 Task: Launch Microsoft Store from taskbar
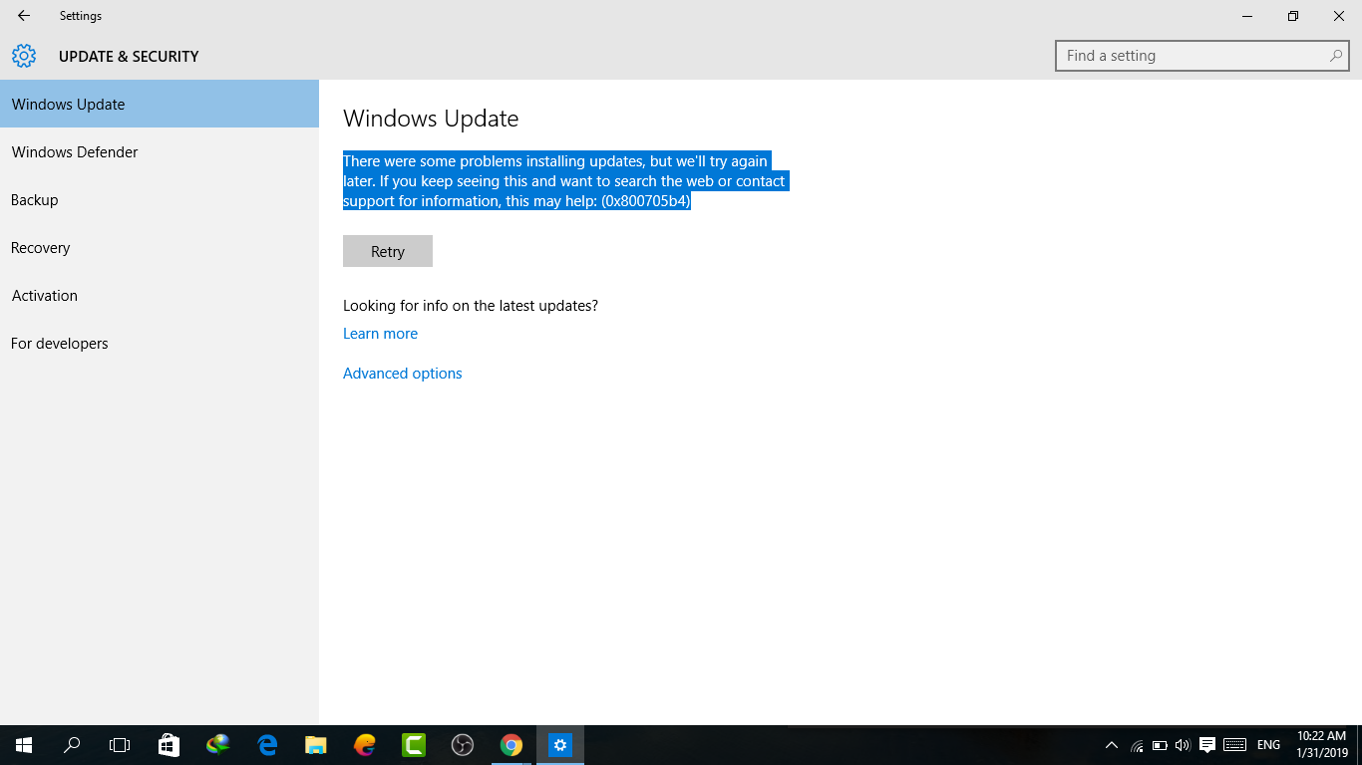tap(169, 745)
